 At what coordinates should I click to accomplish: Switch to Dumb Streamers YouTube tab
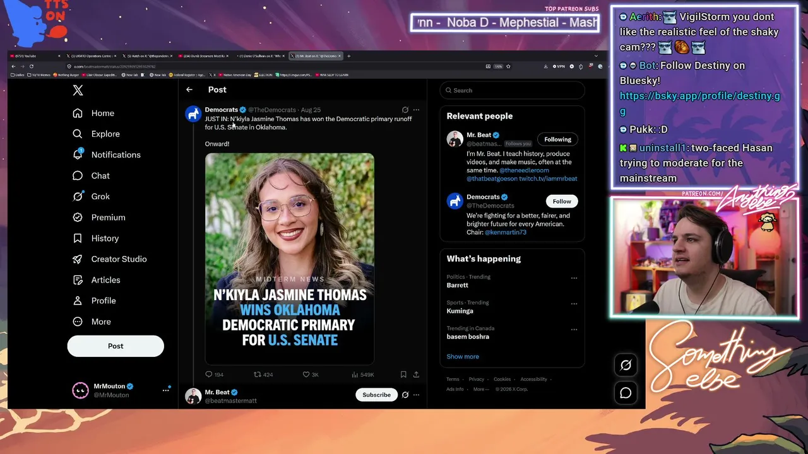click(x=203, y=56)
